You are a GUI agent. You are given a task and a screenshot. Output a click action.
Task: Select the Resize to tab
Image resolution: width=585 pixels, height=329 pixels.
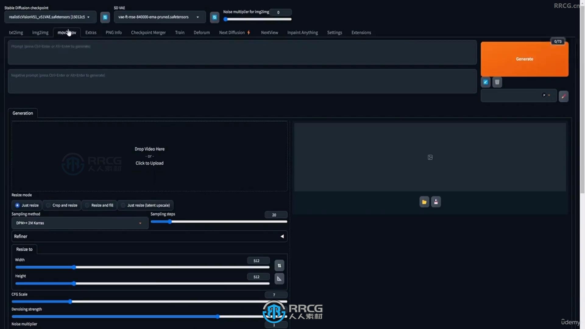click(x=24, y=249)
